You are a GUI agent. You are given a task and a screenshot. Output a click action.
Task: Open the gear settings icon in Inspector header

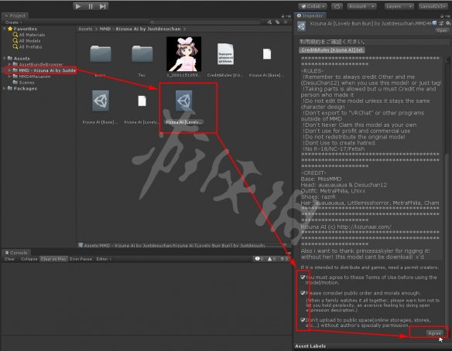pyautogui.click(x=448, y=23)
